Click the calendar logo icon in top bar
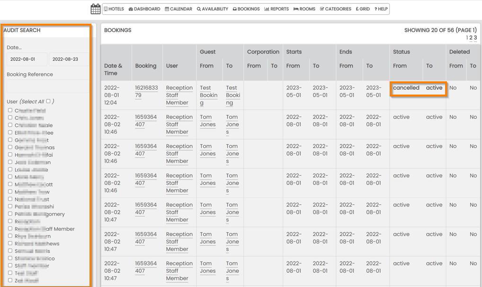482x287 pixels. pyautogui.click(x=96, y=9)
